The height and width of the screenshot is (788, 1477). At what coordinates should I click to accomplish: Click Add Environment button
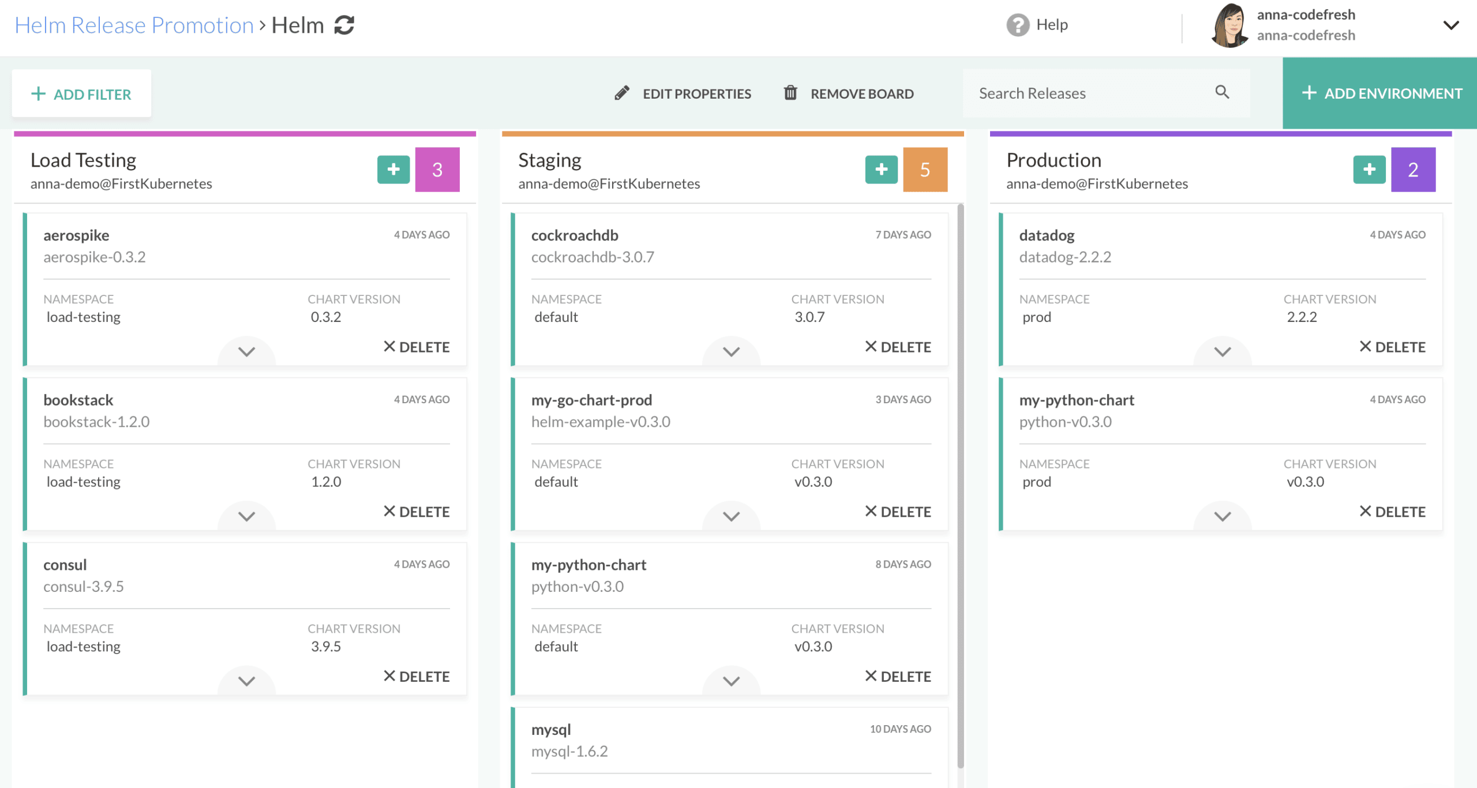(x=1380, y=93)
